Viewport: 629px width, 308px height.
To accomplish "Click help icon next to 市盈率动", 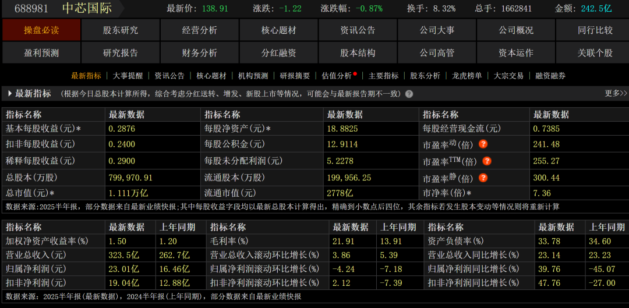I will tap(483, 144).
